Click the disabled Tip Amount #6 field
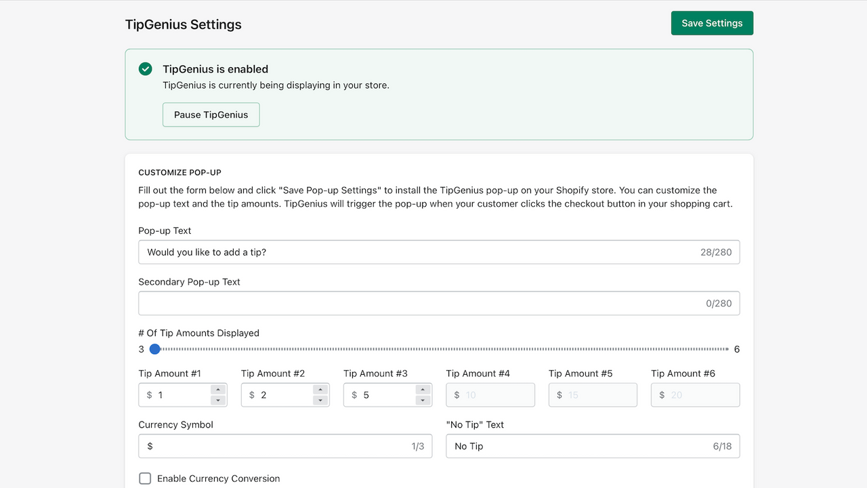The height and width of the screenshot is (488, 867). click(694, 394)
